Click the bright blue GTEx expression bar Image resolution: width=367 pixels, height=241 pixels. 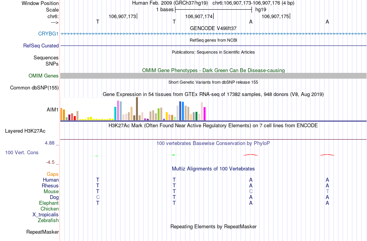tap(183, 111)
